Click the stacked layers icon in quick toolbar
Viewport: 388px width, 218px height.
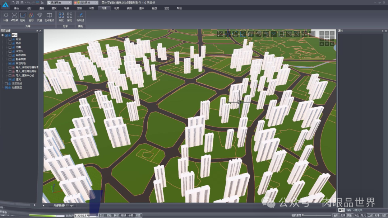tap(37, 3)
